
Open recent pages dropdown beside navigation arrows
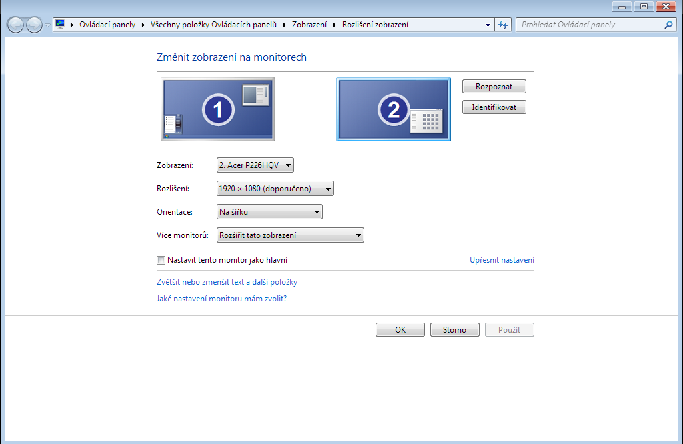[x=47, y=25]
